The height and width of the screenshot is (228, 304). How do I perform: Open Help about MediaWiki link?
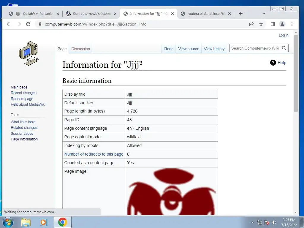[x=28, y=104]
